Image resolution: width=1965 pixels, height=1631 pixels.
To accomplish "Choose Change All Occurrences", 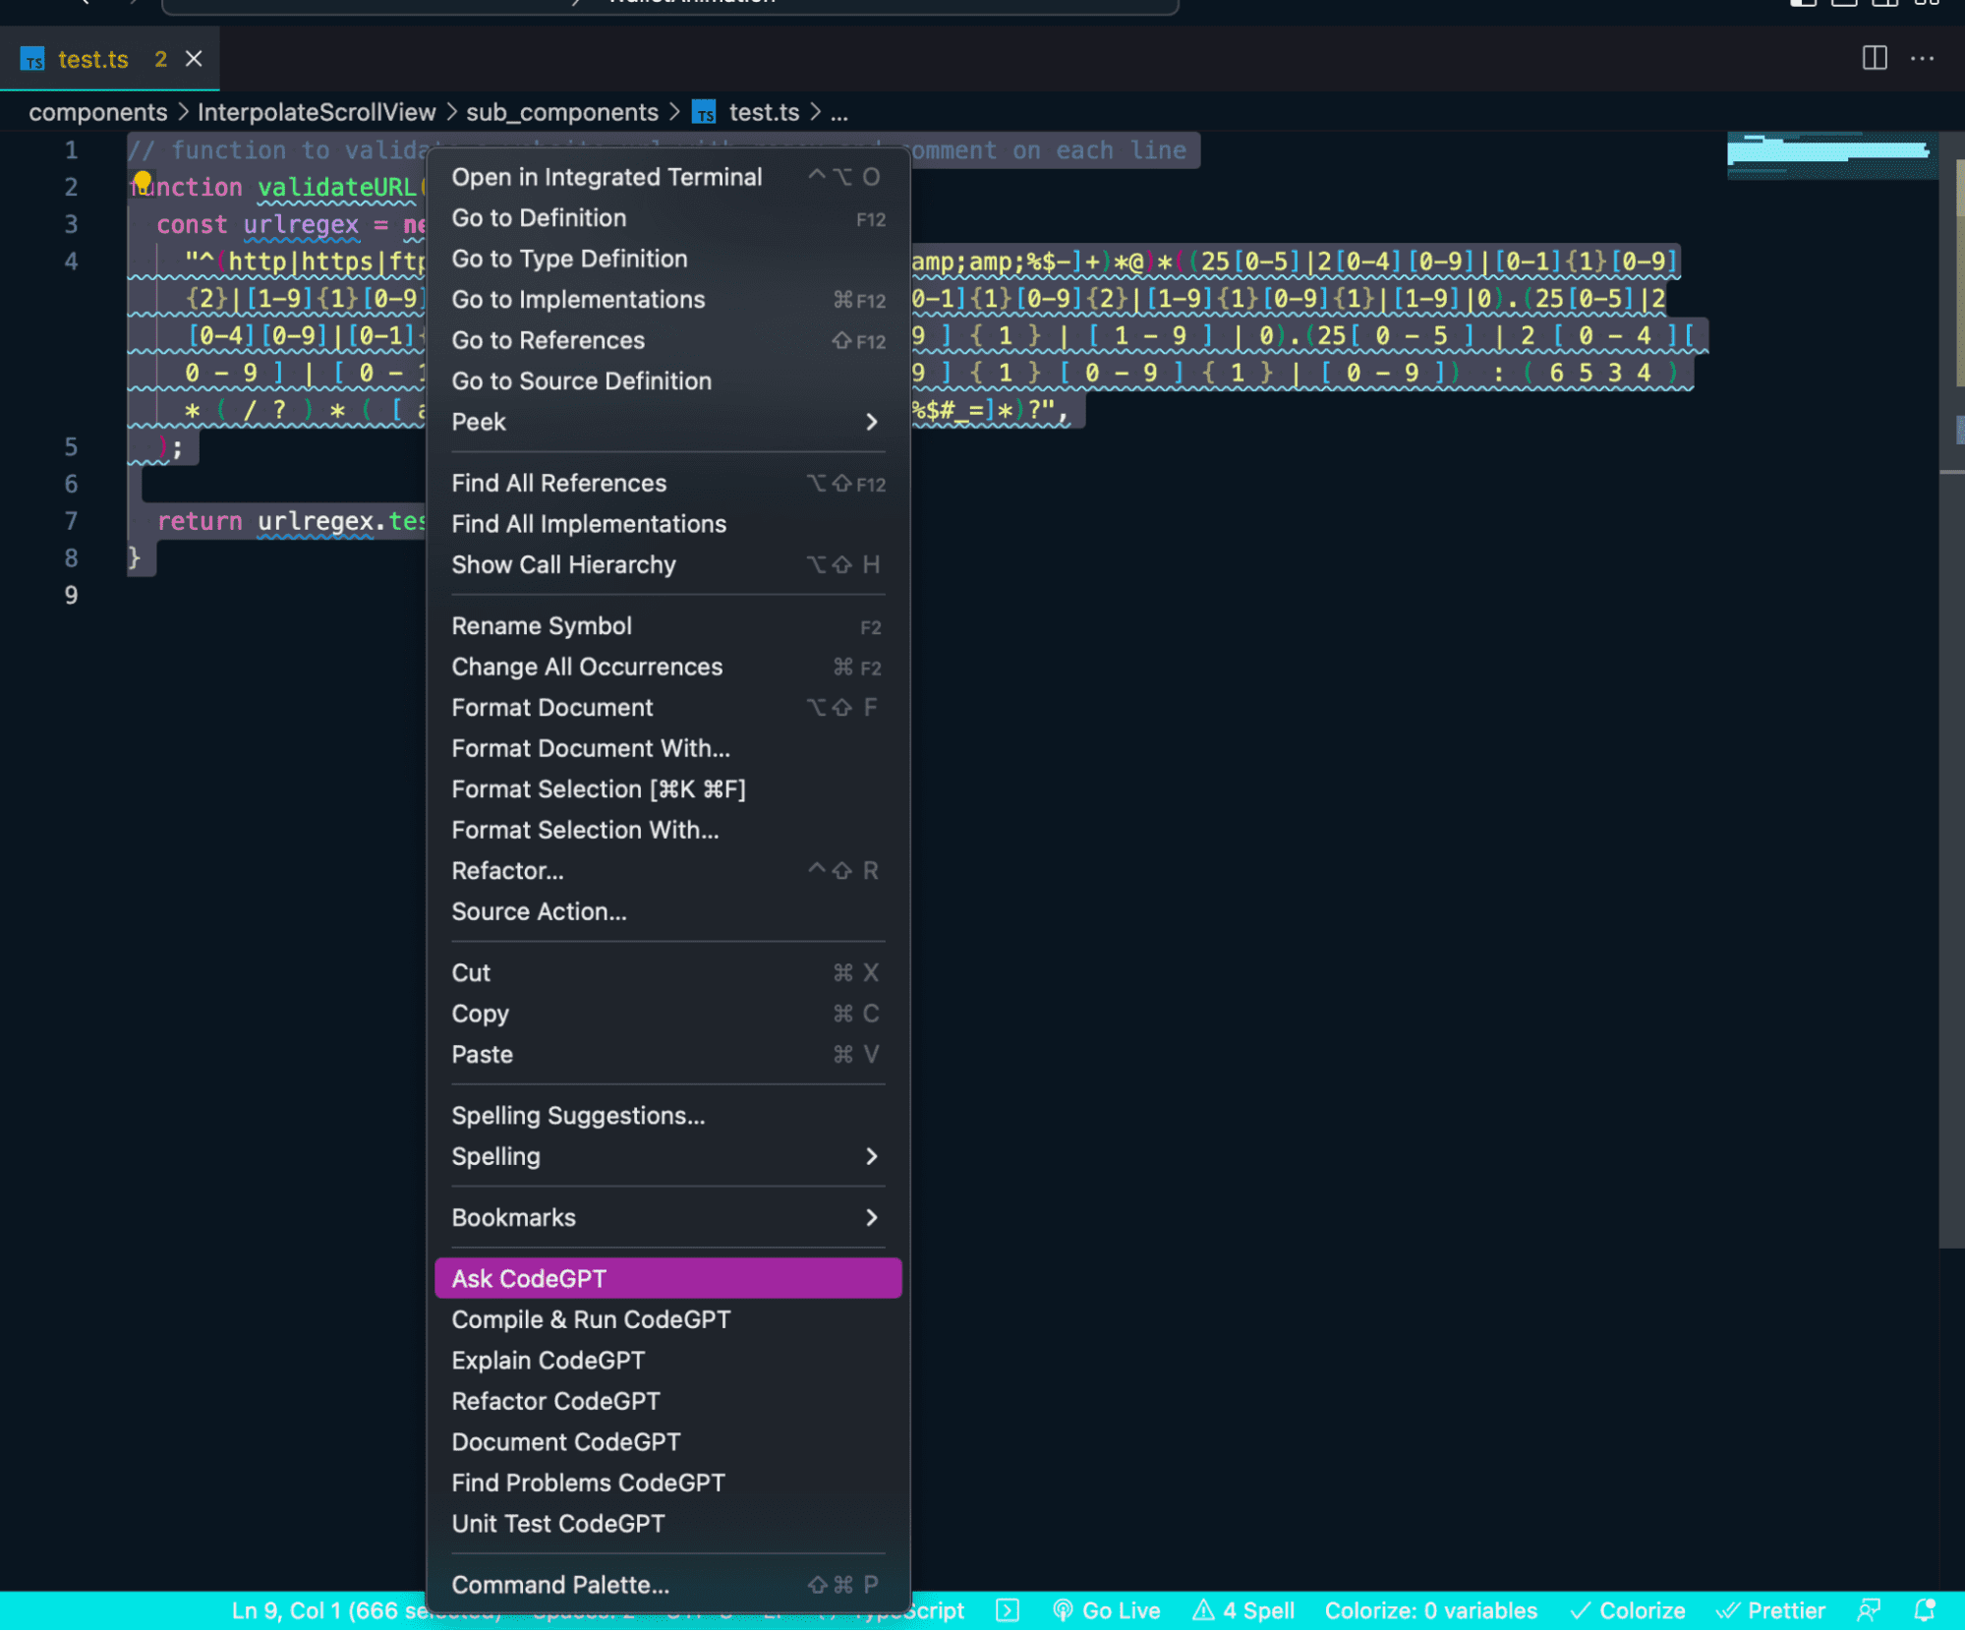I will click(x=667, y=668).
